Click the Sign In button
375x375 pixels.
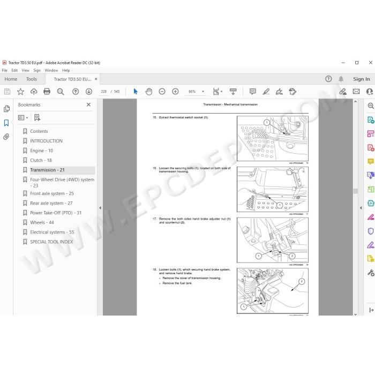[362, 79]
